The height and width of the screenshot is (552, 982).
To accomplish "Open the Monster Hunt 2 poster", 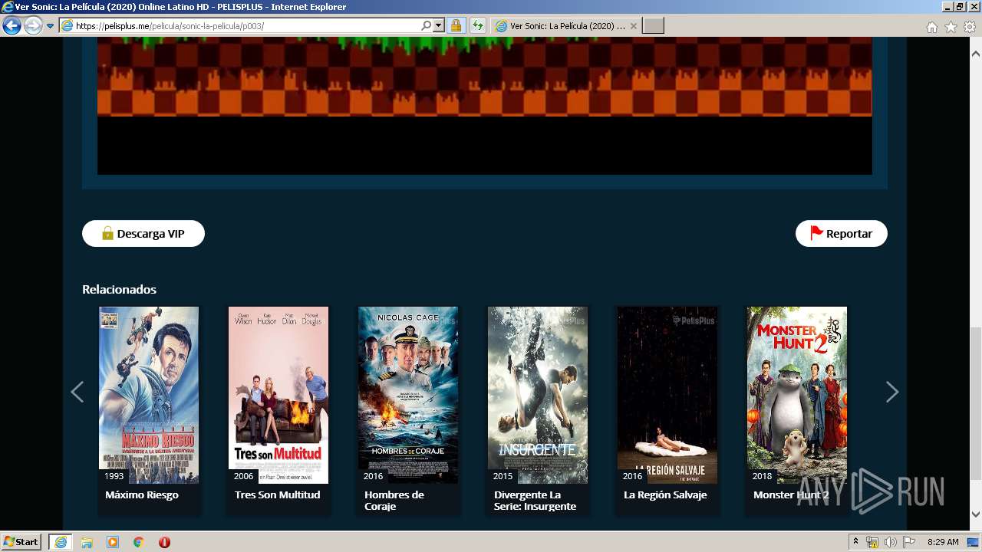I will pos(797,395).
